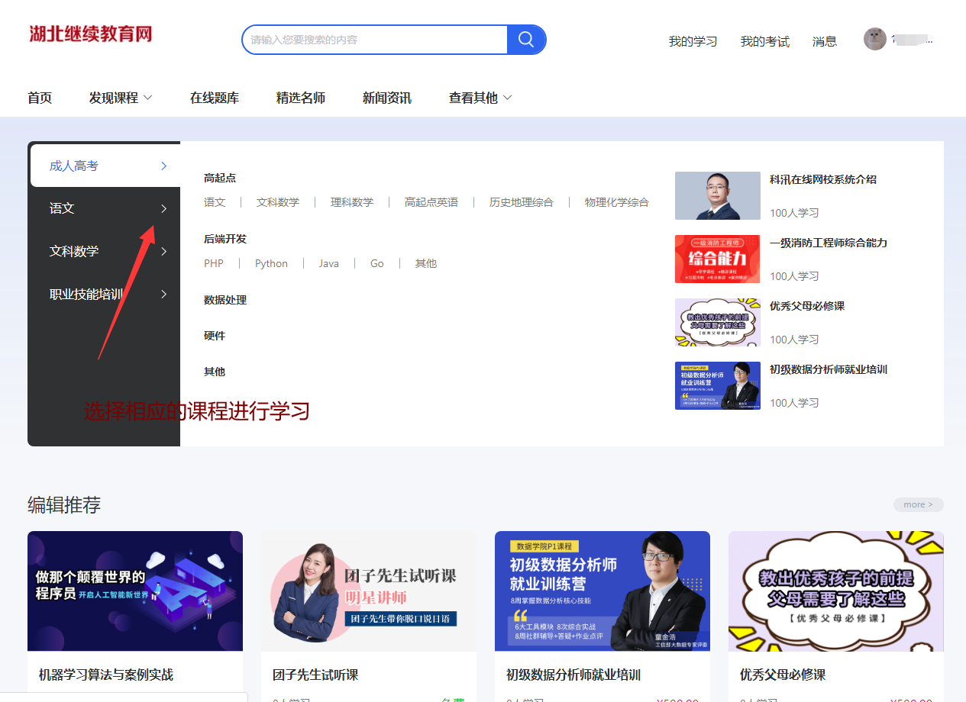Select the 首页 menu item
This screenshot has height=702, width=966.
coord(39,98)
